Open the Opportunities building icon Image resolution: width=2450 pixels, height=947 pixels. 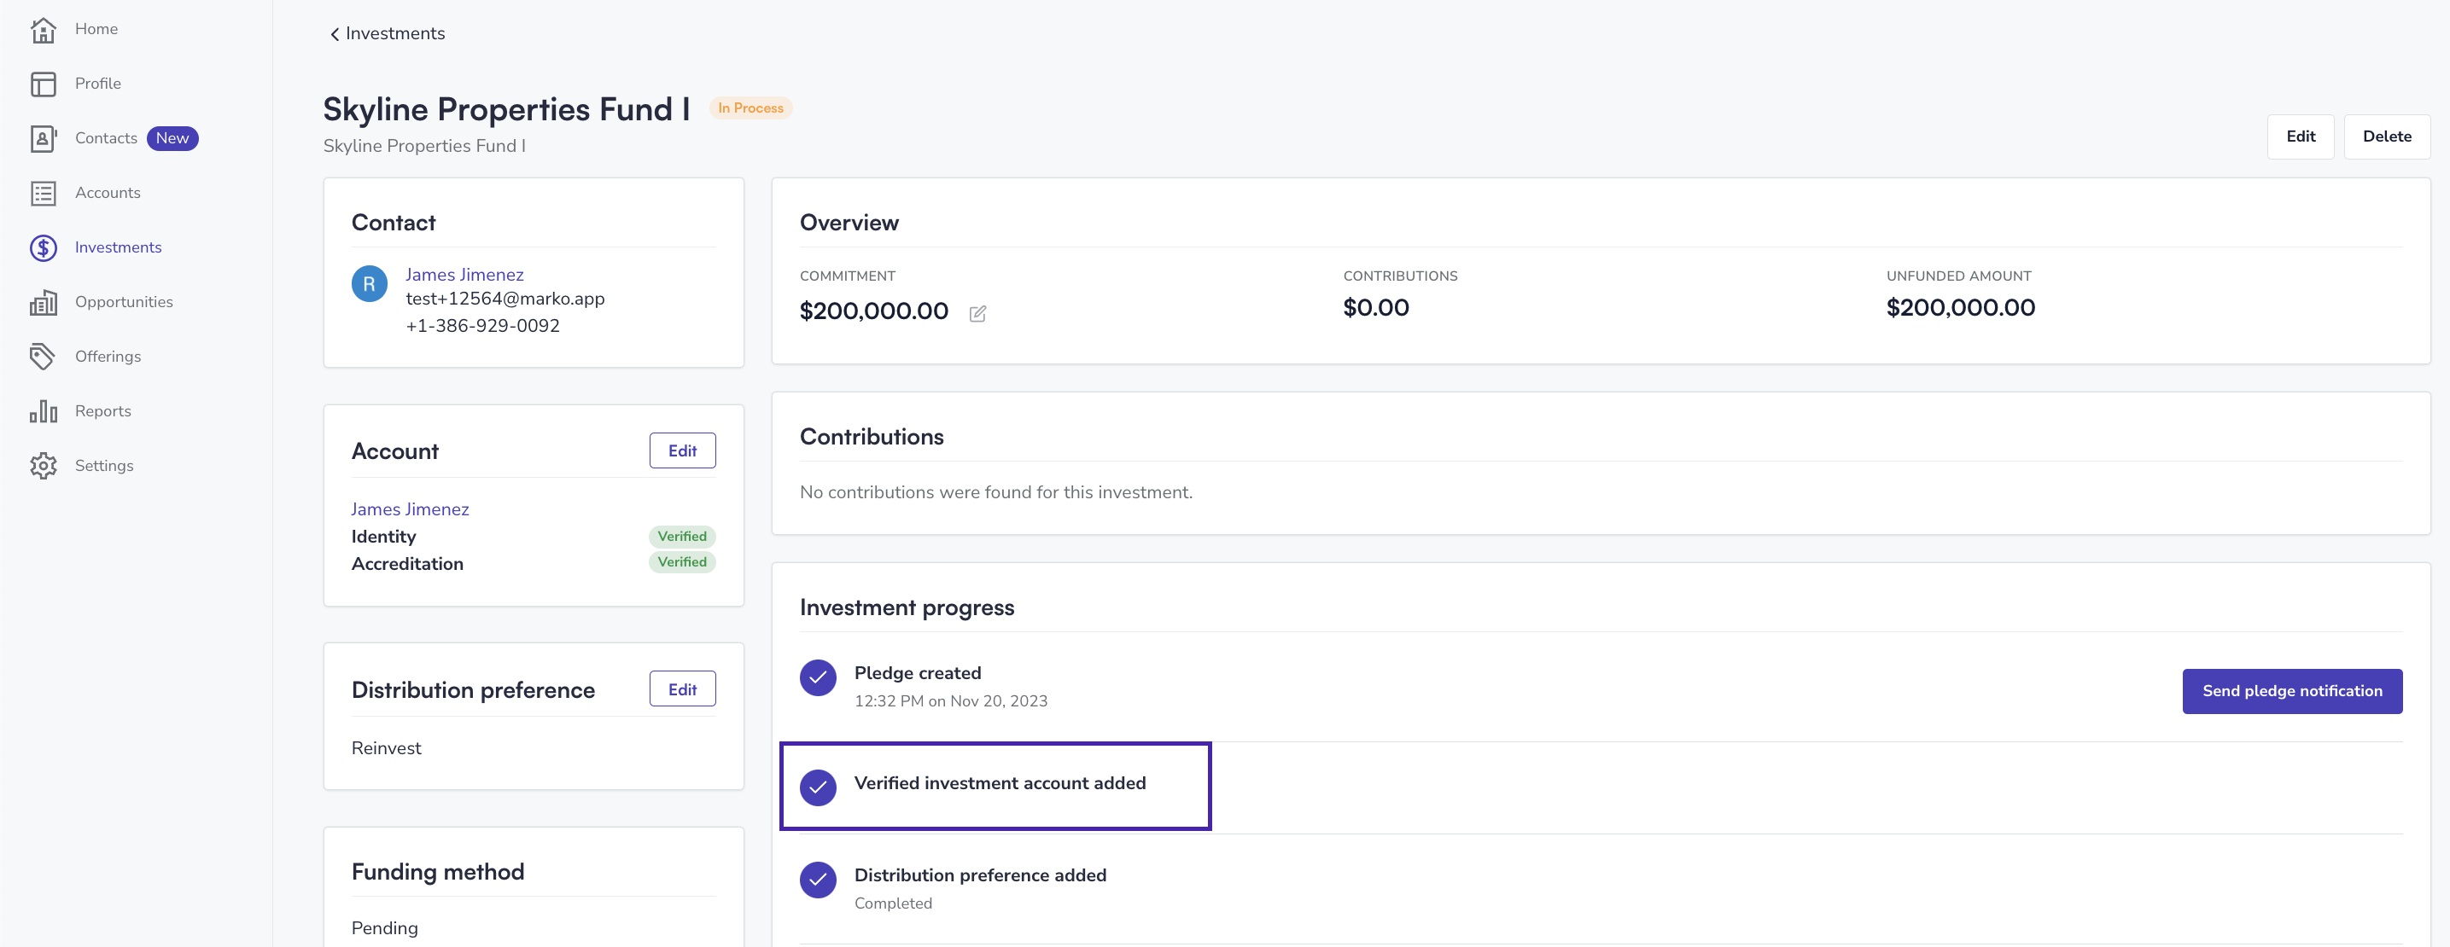point(43,302)
